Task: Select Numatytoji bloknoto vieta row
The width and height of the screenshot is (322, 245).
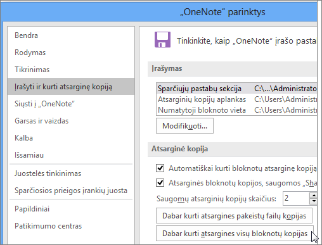Action: (x=236, y=110)
